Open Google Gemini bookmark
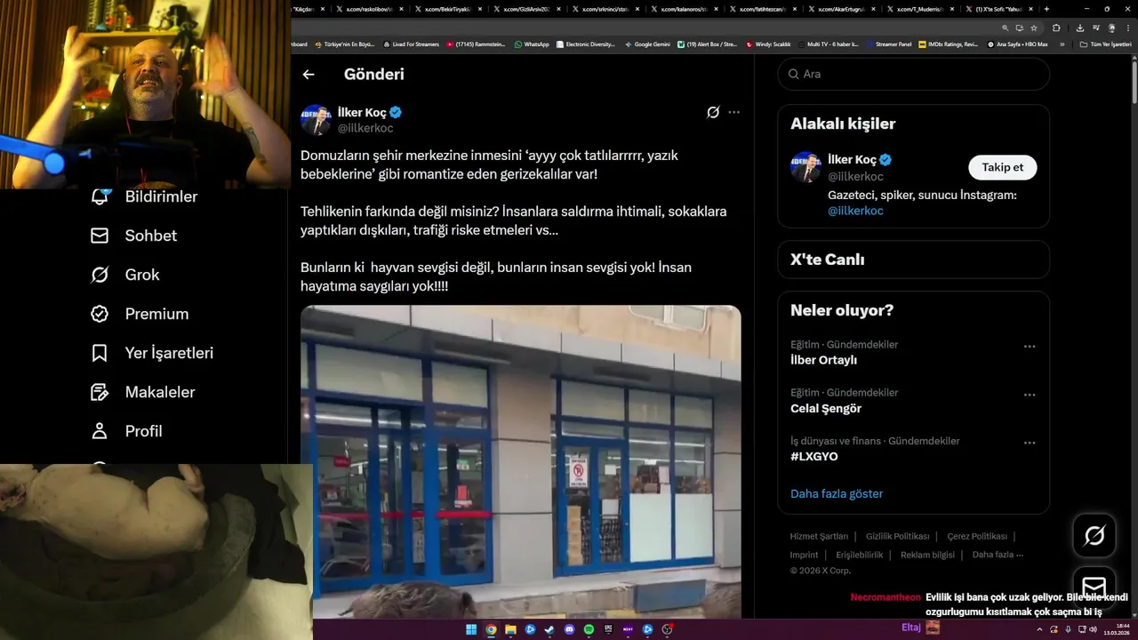 [647, 44]
